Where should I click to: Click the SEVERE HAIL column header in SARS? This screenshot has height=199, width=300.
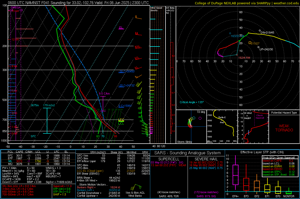click(x=206, y=159)
